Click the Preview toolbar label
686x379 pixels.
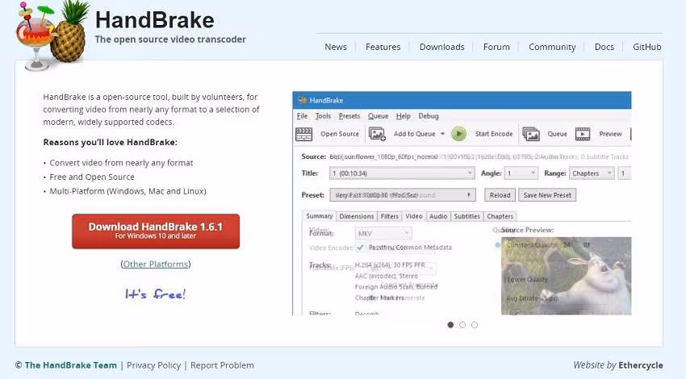(610, 134)
